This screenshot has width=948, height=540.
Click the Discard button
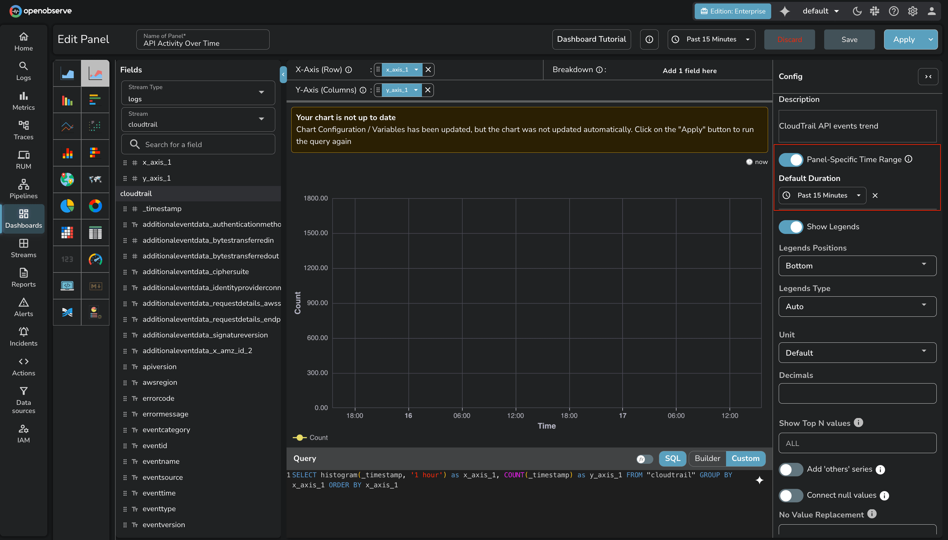pos(789,39)
